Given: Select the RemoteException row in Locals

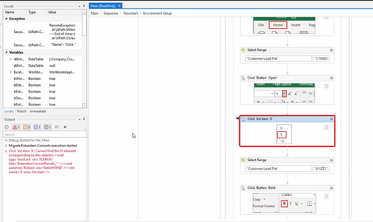Looking at the screenshot, I should (x=43, y=32).
